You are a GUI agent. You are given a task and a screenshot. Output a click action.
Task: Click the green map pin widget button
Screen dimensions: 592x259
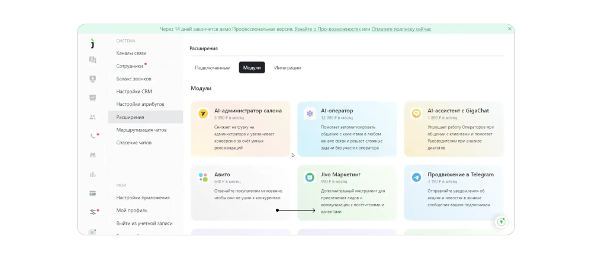501,222
